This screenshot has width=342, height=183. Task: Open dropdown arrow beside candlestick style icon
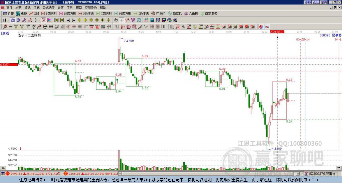coord(39,20)
